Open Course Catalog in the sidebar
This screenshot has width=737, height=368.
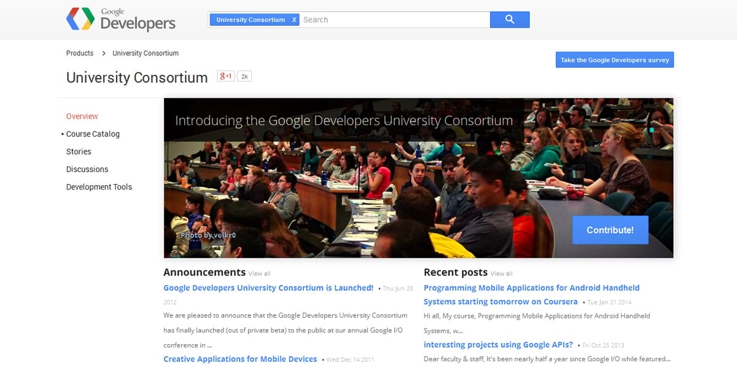93,134
